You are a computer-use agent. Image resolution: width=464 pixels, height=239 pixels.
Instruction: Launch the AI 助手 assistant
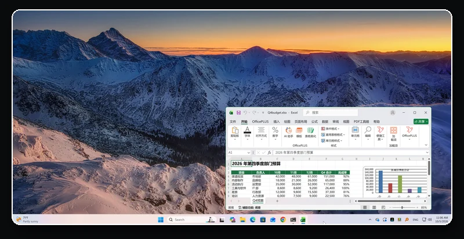[288, 132]
